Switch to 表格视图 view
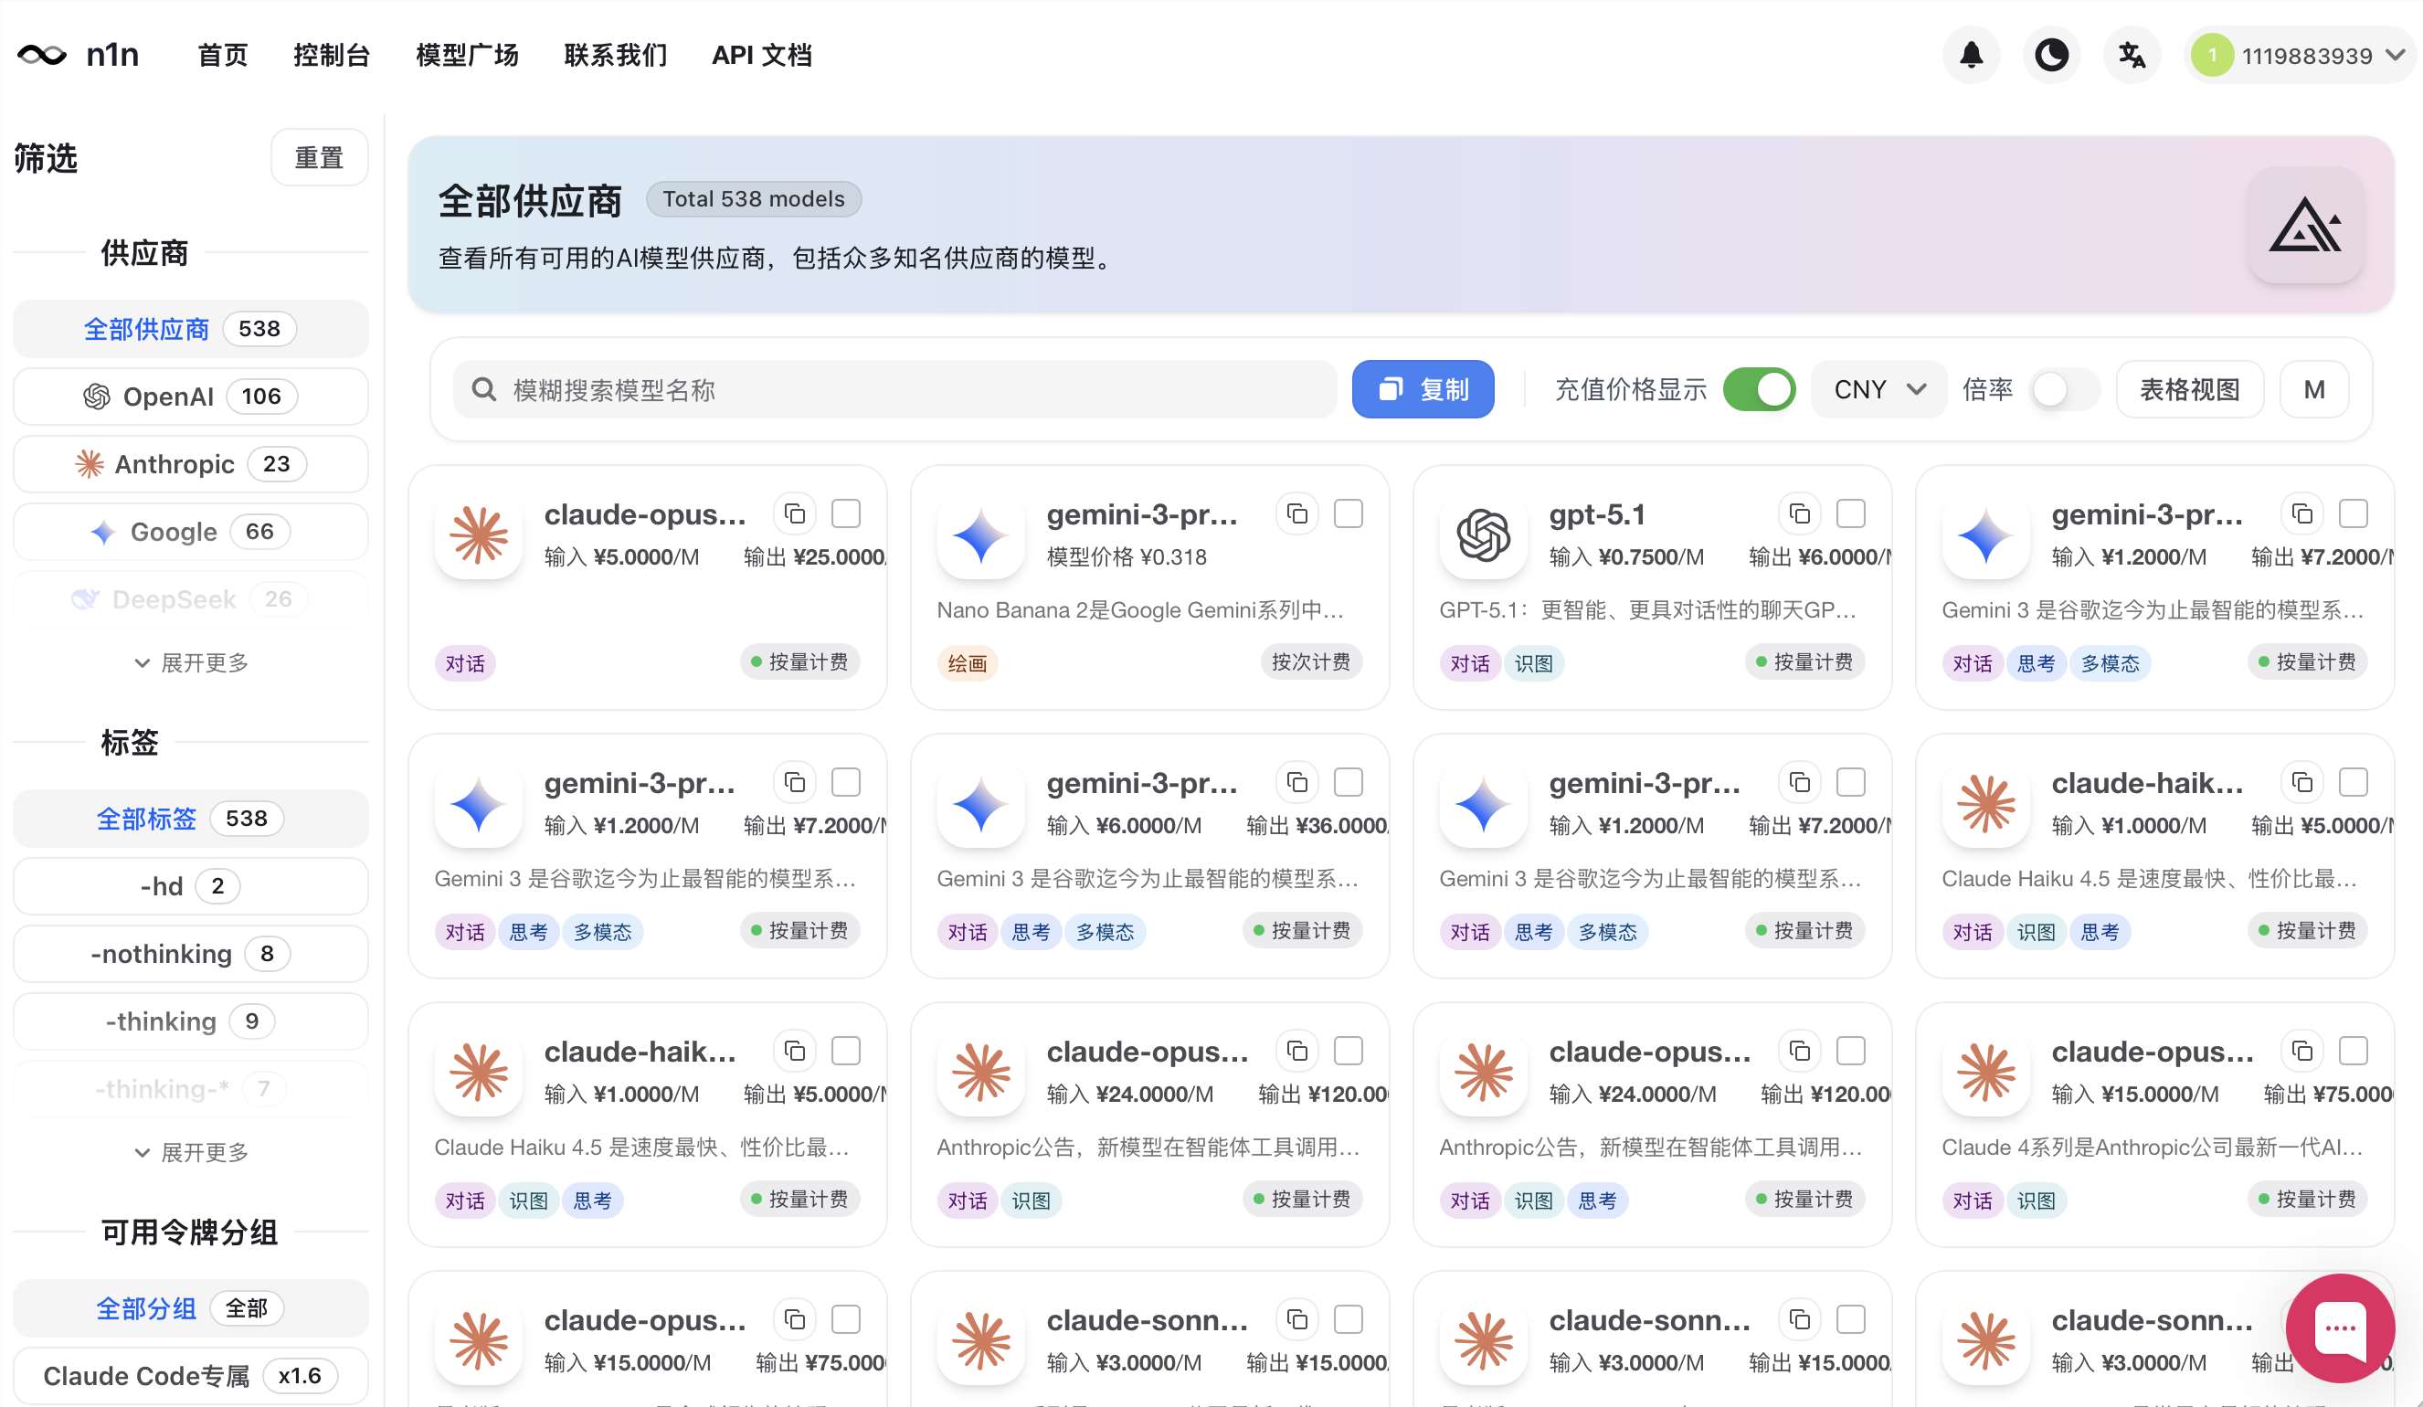The height and width of the screenshot is (1407, 2423). click(x=2189, y=388)
